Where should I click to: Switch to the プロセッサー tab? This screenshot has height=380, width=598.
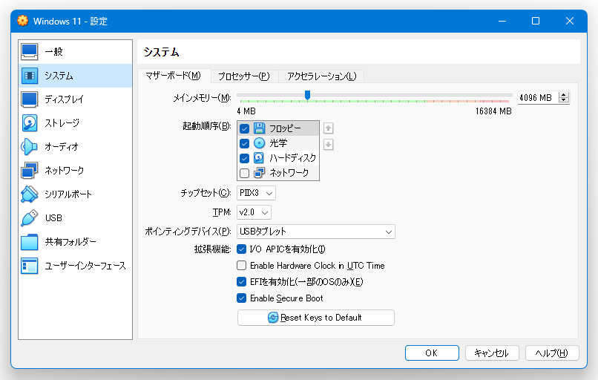point(243,76)
